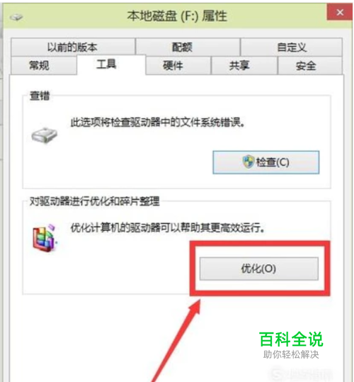The image size is (354, 382).
Task: Click the colorful defragmentation blocks icon
Action: click(45, 238)
